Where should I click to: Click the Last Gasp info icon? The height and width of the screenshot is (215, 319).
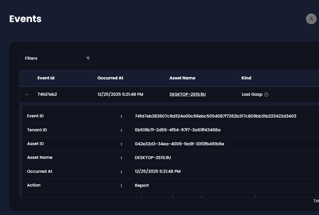[x=266, y=94]
